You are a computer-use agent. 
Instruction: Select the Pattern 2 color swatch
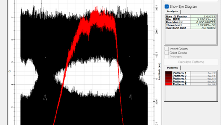pyautogui.click(x=169, y=76)
